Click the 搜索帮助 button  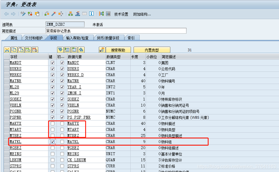[118, 50]
